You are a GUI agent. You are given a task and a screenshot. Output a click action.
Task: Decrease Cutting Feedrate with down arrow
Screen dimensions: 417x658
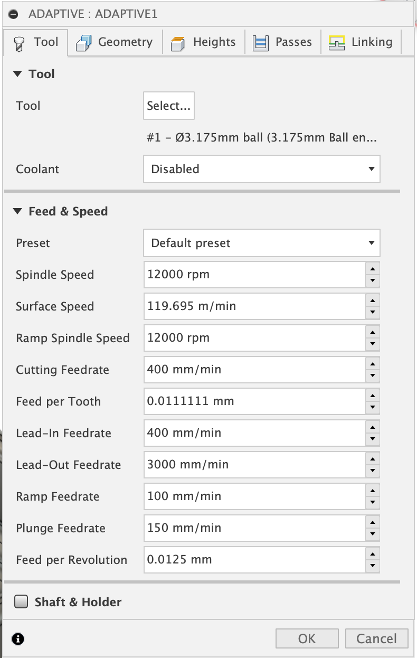[x=373, y=376]
